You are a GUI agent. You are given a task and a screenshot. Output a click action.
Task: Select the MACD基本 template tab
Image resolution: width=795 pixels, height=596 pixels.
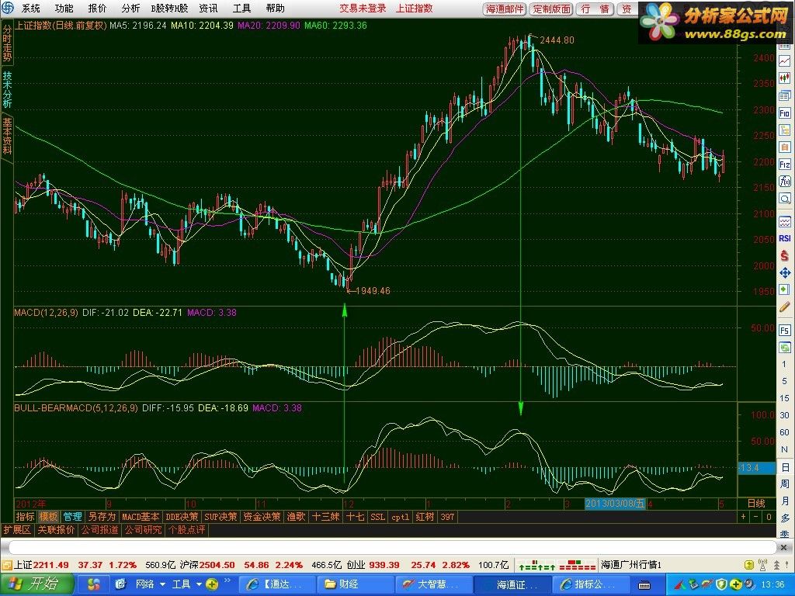click(x=141, y=517)
